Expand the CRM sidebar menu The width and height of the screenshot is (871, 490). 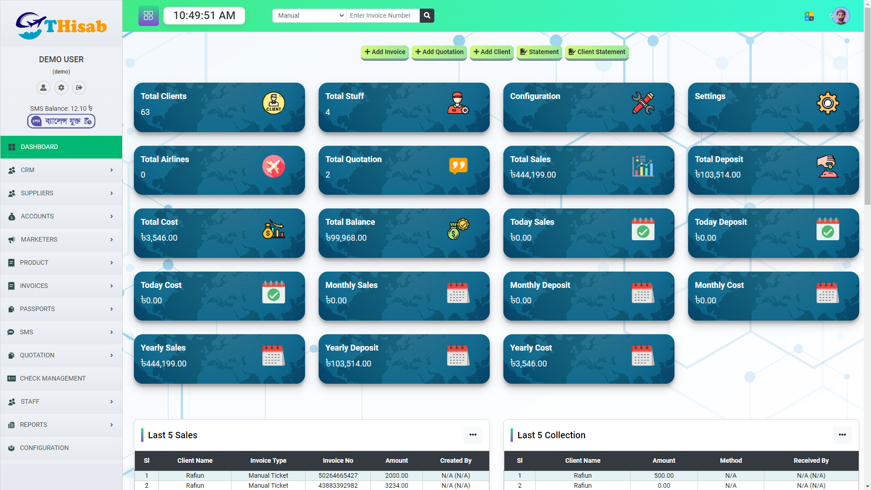[61, 170]
